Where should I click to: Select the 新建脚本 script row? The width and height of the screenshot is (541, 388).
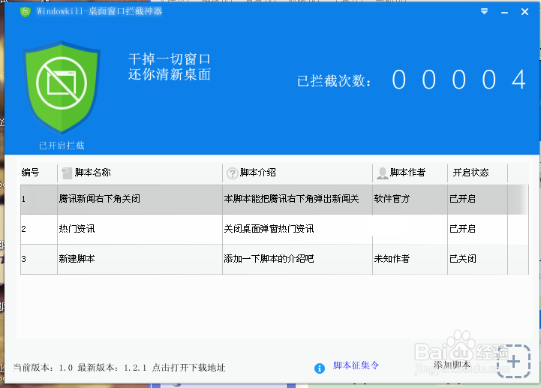tap(275, 259)
